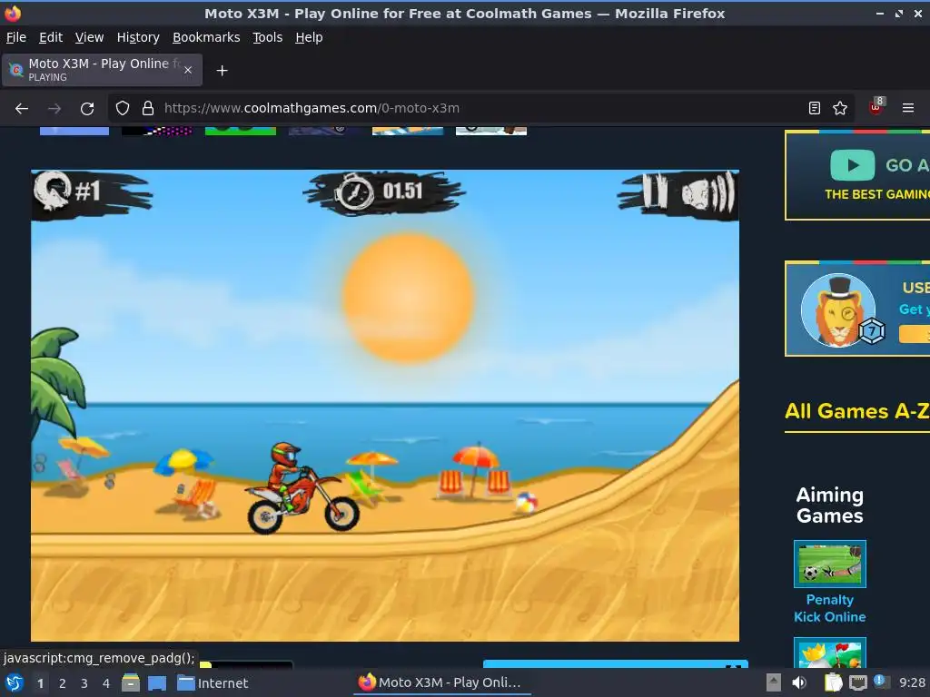Open the File menu
930x697 pixels.
16,37
